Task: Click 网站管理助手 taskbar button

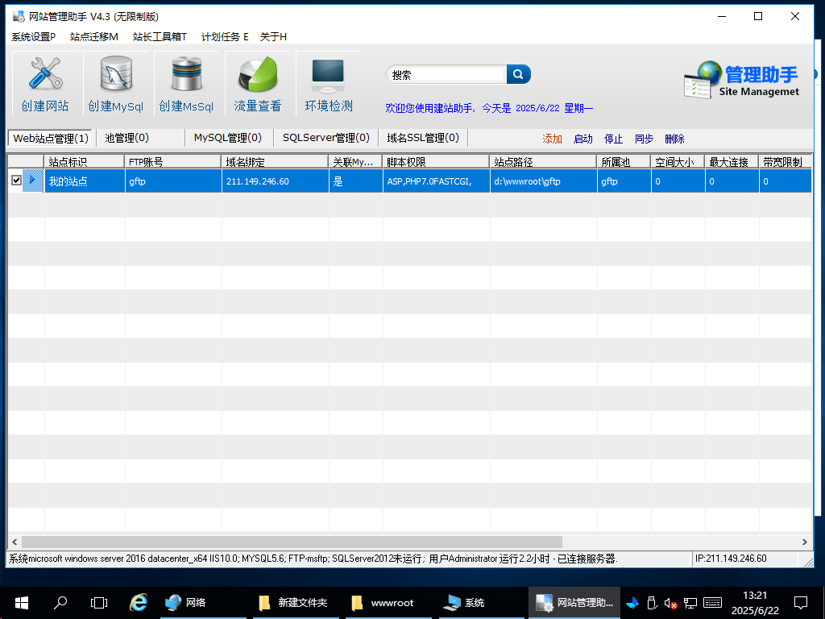Action: tap(574, 603)
